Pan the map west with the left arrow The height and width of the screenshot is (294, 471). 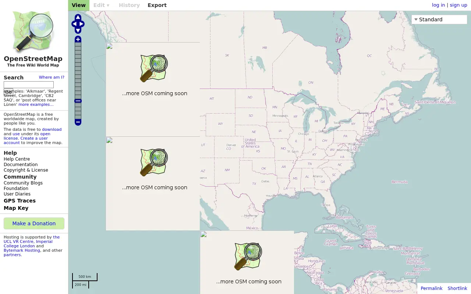coord(74,24)
